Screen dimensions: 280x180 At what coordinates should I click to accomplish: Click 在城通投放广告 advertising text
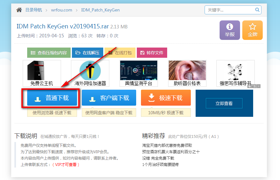point(70,137)
